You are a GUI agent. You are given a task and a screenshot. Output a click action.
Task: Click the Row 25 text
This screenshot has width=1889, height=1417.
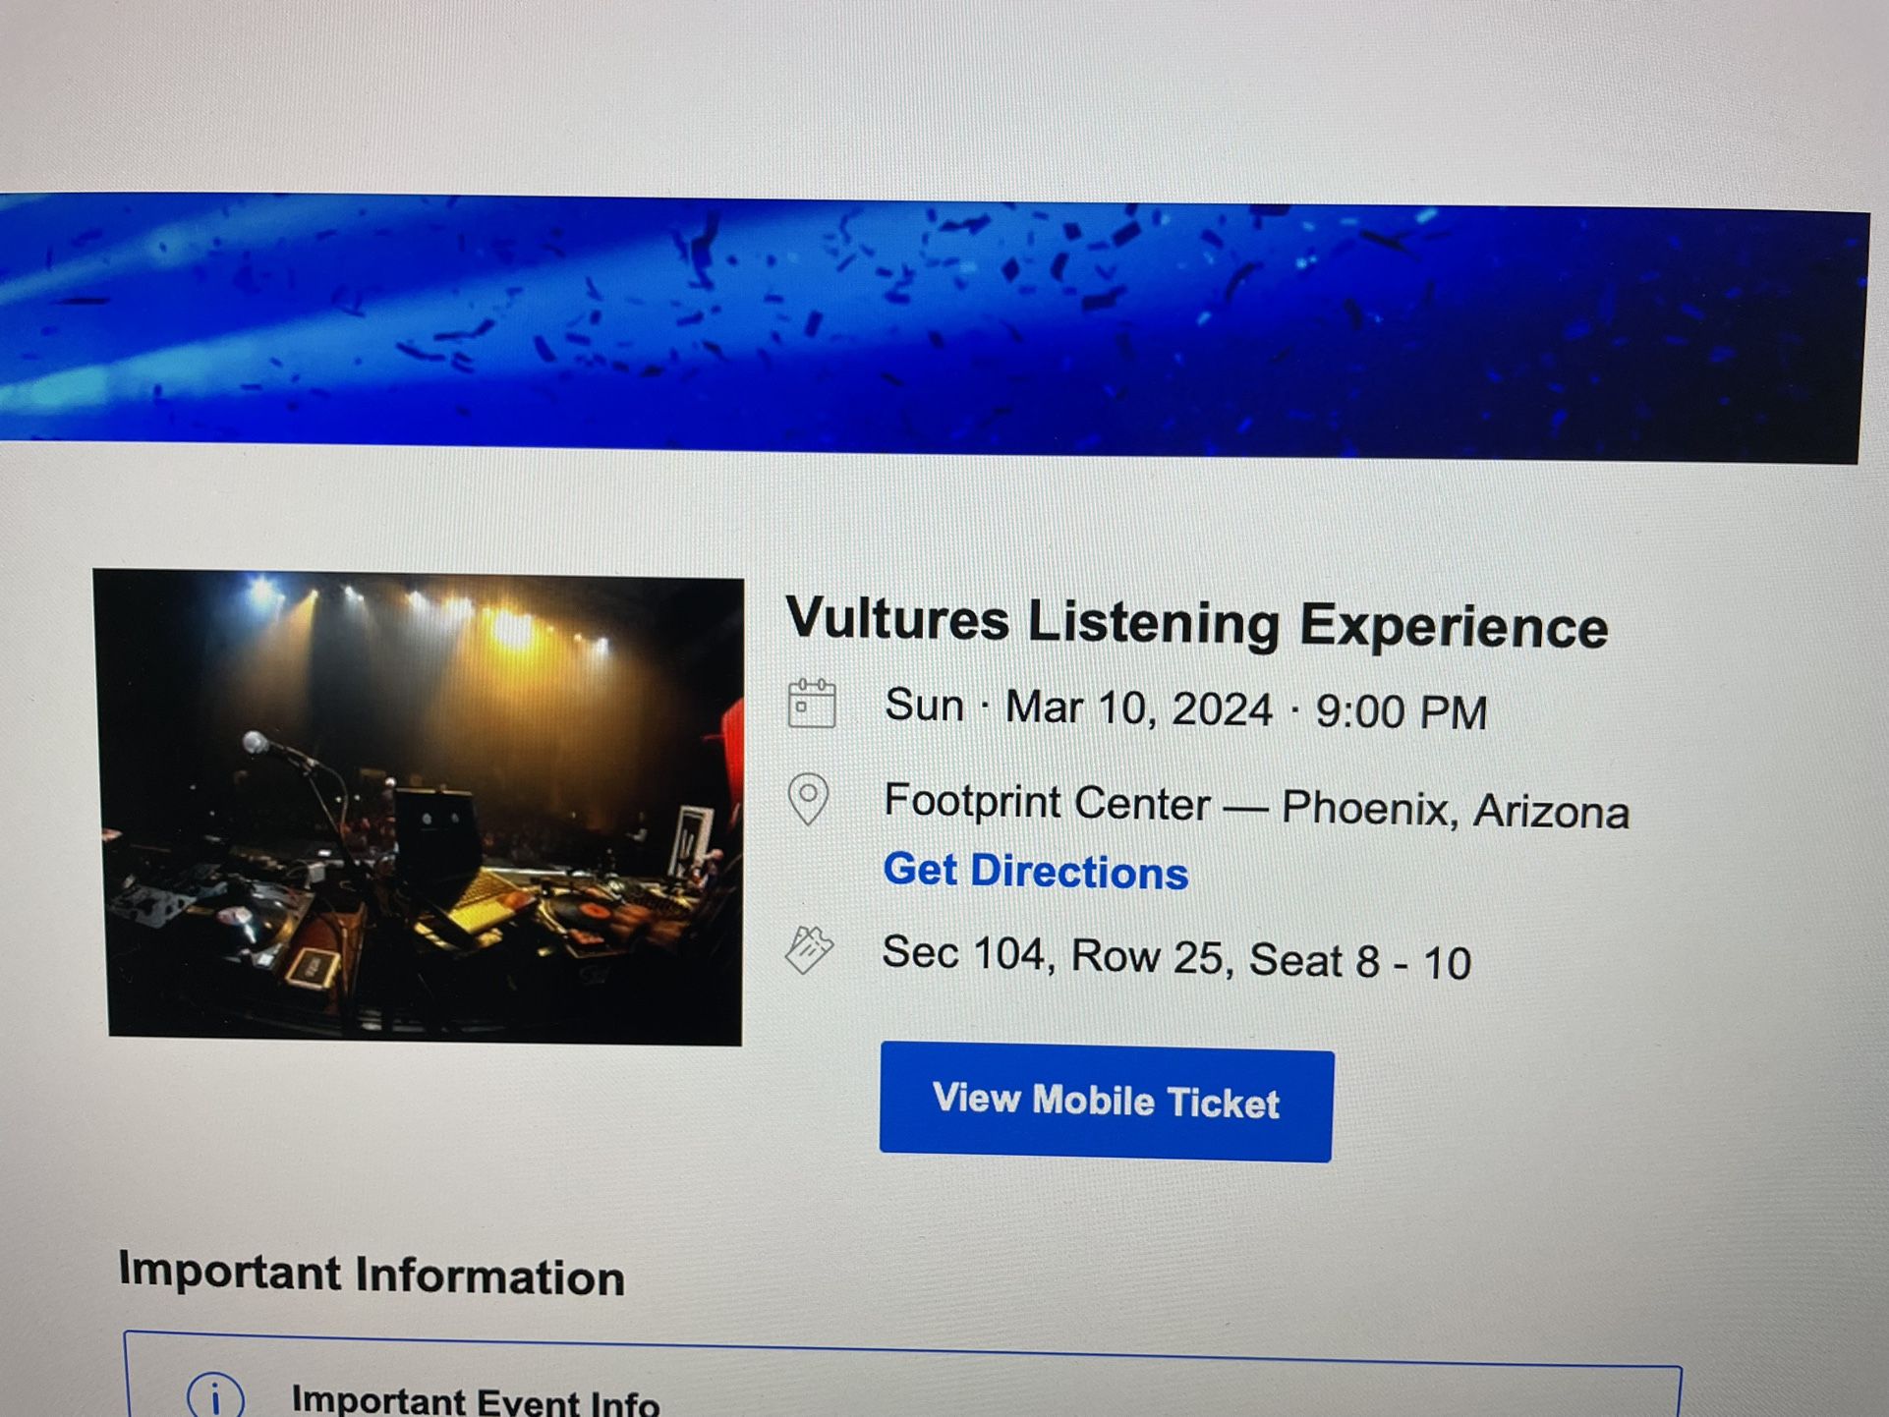click(x=1151, y=956)
